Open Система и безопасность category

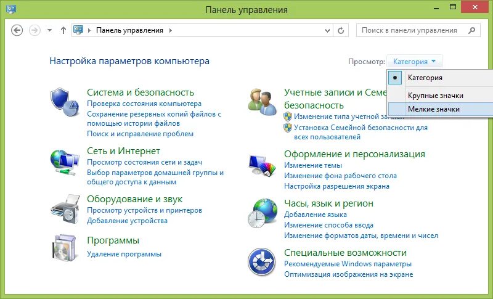point(141,92)
